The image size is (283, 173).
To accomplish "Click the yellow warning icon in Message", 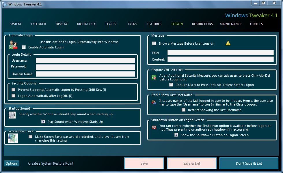I will click(x=228, y=43).
